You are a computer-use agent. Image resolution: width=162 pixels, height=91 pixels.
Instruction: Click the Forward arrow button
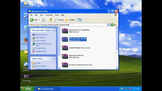tap(44, 20)
